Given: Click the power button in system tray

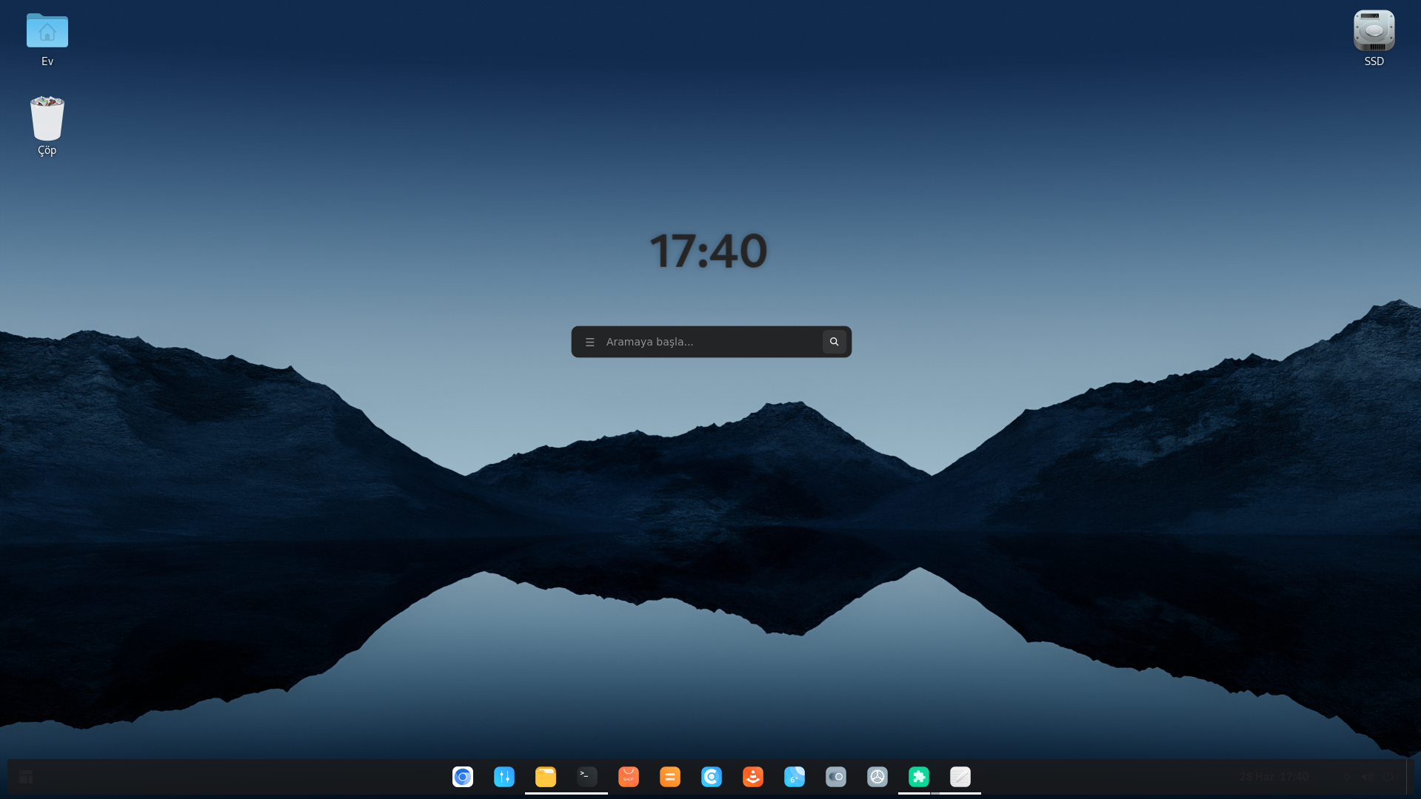Looking at the screenshot, I should [x=1388, y=777].
